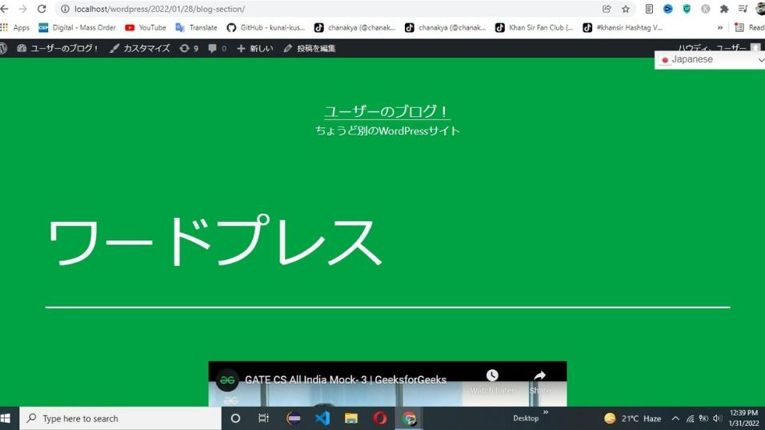The image size is (765, 430).
Task: Launch Visual Studio Code from taskbar
Action: pos(322,418)
